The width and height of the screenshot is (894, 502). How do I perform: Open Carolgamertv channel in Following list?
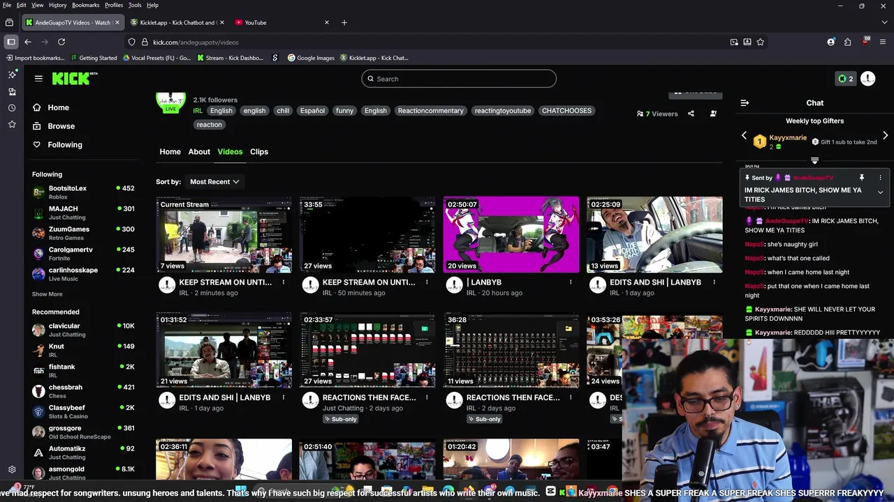[84, 253]
